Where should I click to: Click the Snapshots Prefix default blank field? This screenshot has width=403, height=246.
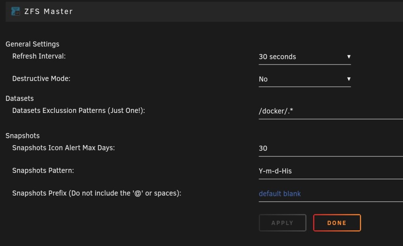(331, 194)
